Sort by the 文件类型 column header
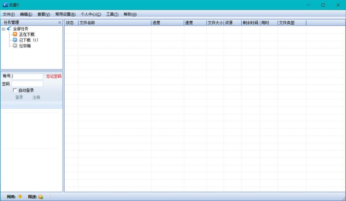Viewport: 346px width, 201px height. [292, 23]
